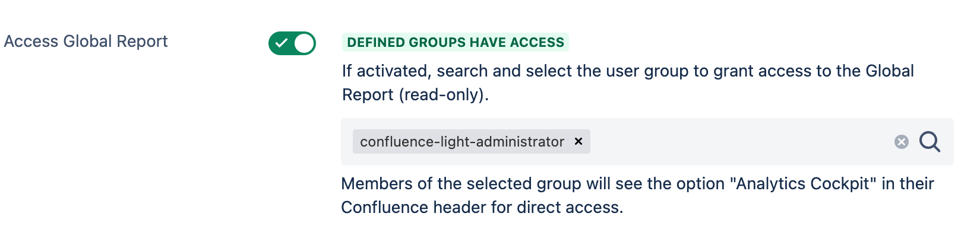
Task: Open group search via the lens icon
Action: pyautogui.click(x=930, y=142)
